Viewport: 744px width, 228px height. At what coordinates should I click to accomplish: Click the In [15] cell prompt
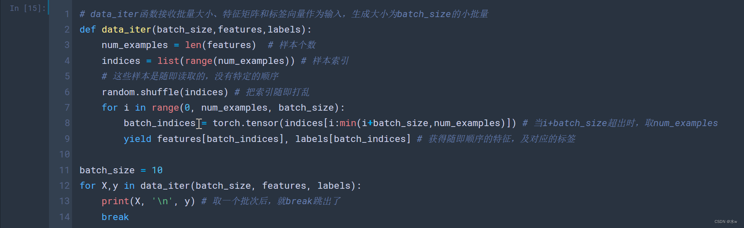27,8
